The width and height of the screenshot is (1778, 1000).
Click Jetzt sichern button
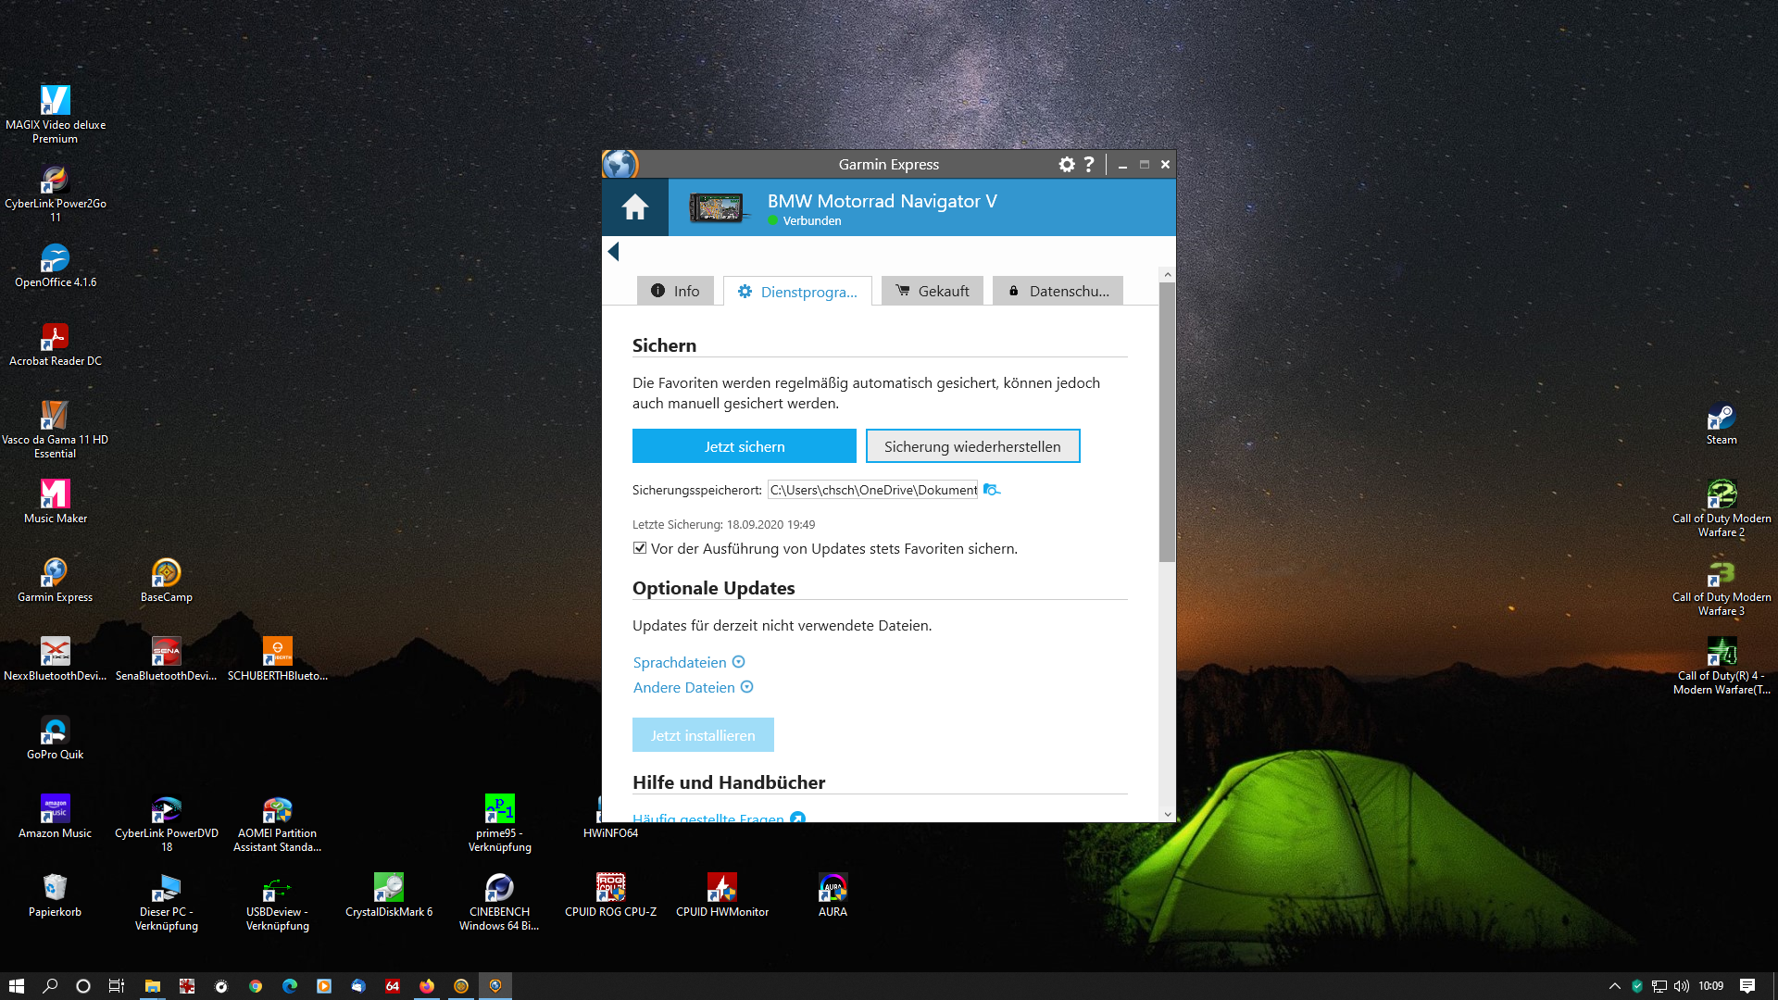744,446
